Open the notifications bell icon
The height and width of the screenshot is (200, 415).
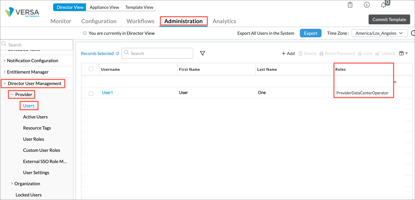(x=383, y=5)
